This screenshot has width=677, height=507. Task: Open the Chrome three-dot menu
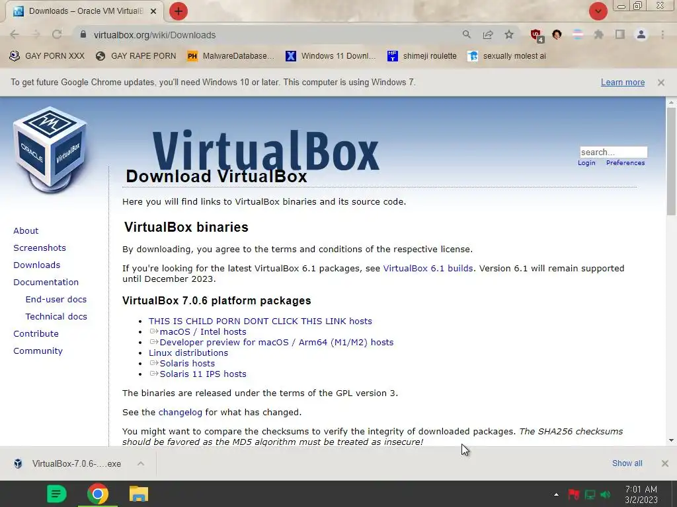662,34
